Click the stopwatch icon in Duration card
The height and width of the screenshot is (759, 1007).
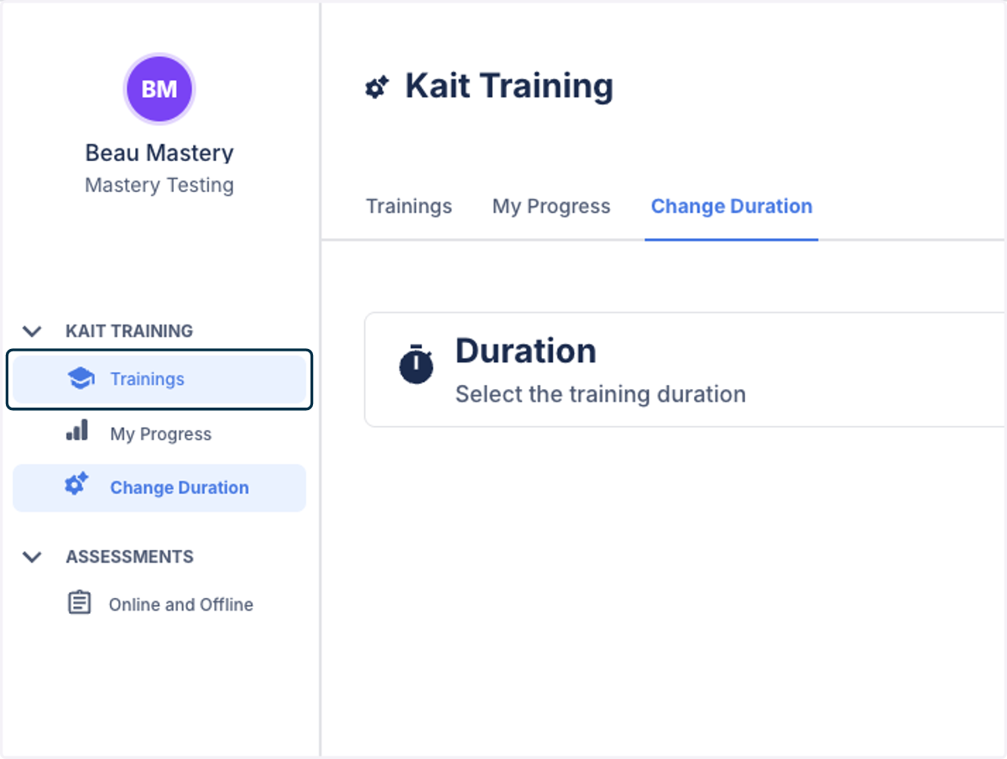pyautogui.click(x=416, y=364)
